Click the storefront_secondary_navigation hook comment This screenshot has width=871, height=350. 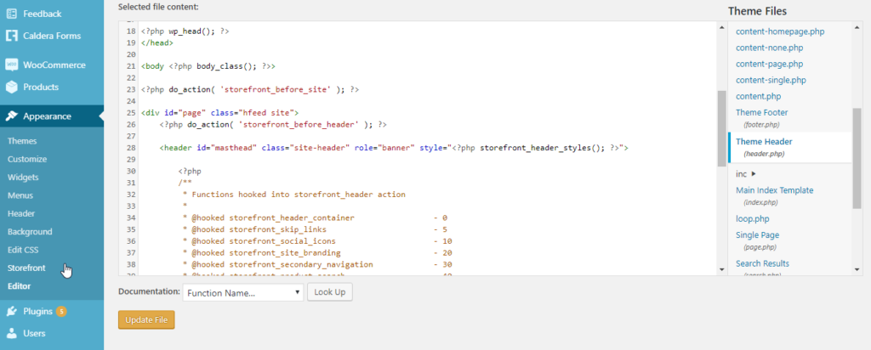tap(317, 264)
